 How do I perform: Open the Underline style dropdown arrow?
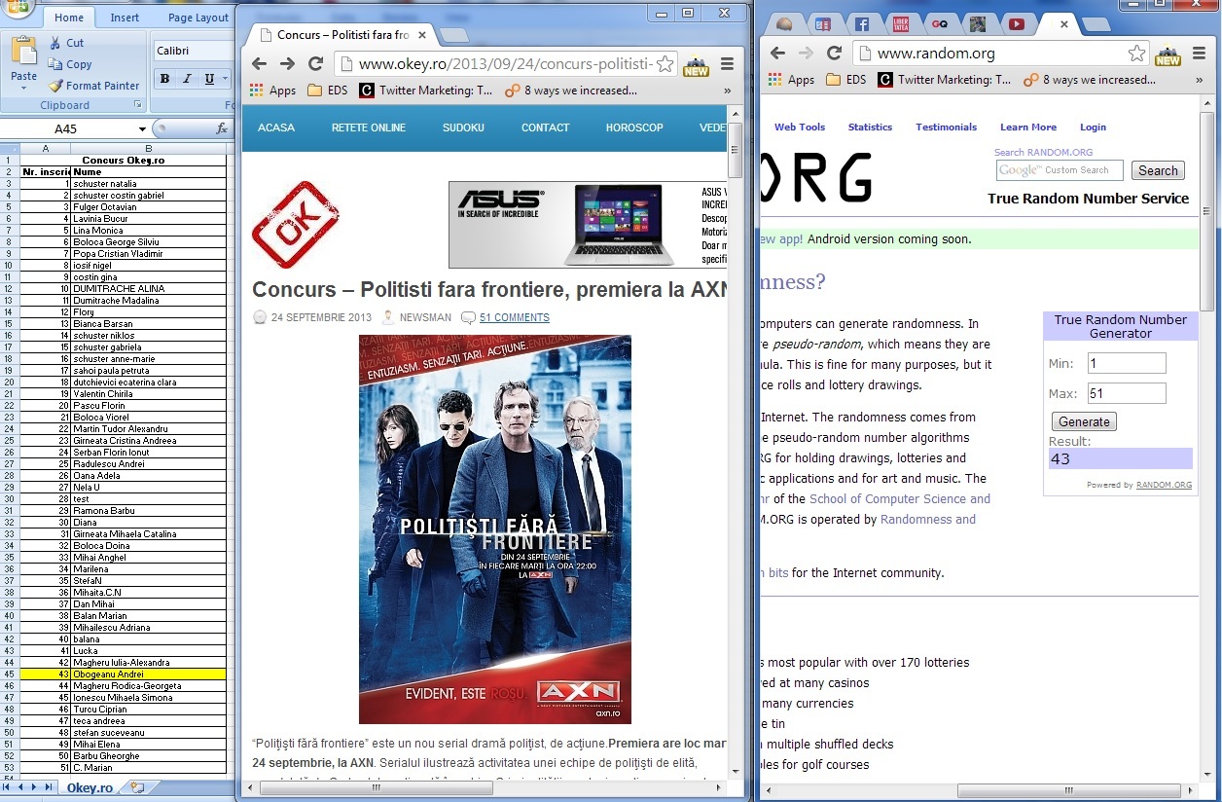(226, 79)
